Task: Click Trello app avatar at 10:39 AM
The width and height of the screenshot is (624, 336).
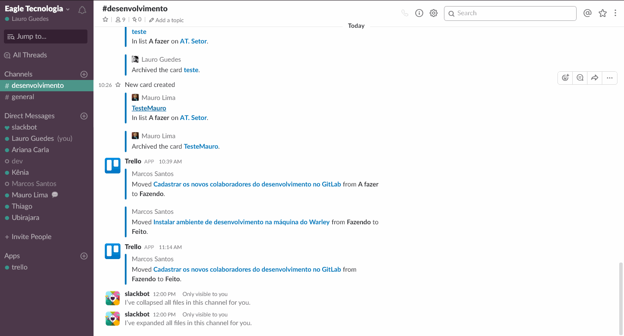Action: point(113,166)
